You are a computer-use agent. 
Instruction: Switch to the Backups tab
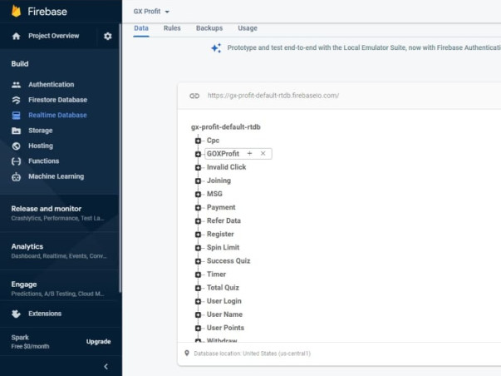pyautogui.click(x=209, y=28)
